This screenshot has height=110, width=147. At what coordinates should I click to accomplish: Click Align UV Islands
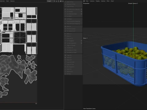(73, 46)
